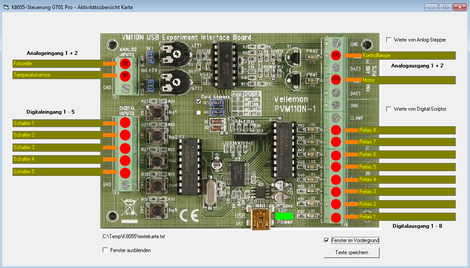Click the red indicator for Relais 3
470x268 pixels.
coord(336,191)
